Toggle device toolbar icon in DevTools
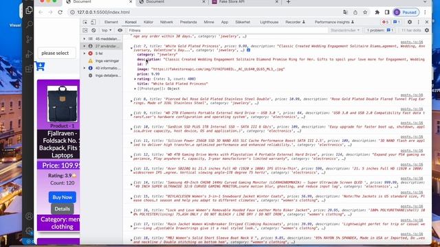 93,22
